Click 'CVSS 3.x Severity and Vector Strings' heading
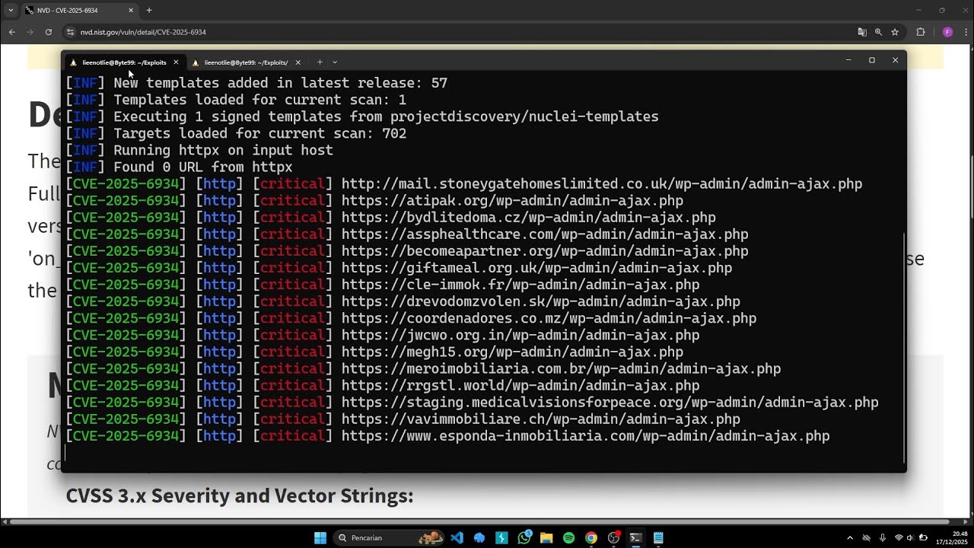Viewport: 974px width, 548px height. pos(240,495)
